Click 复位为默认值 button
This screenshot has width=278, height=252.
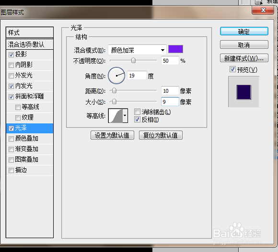click(x=161, y=135)
